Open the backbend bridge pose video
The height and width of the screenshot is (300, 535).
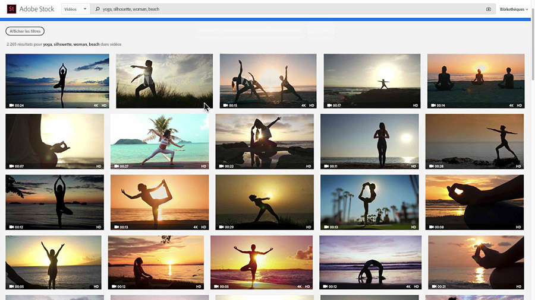(x=370, y=263)
